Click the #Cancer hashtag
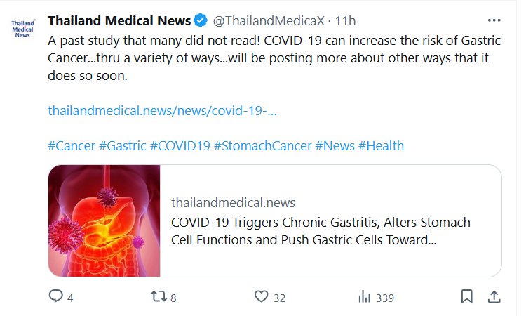The image size is (526, 316). click(x=71, y=146)
